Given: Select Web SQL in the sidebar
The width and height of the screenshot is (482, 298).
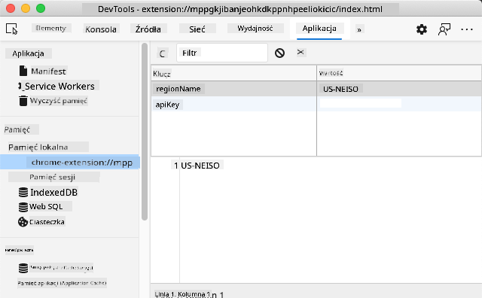Looking at the screenshot, I should click(45, 206).
